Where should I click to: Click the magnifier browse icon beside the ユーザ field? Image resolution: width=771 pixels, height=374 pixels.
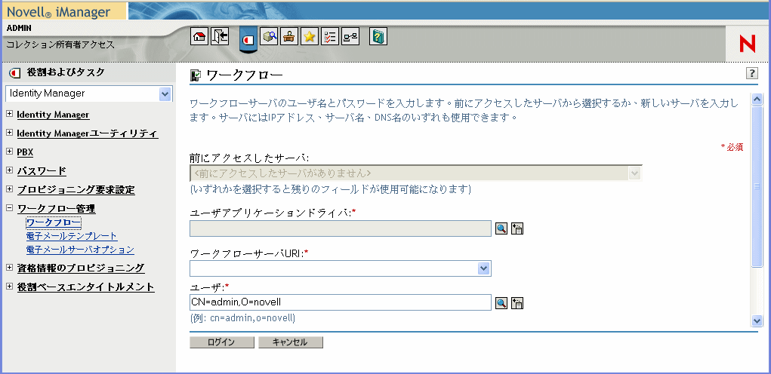tap(501, 303)
